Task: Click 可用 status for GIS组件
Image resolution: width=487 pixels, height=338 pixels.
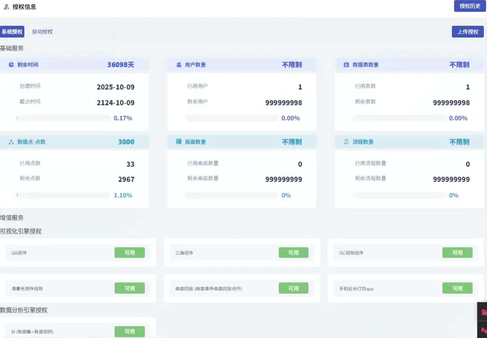Action: (129, 253)
